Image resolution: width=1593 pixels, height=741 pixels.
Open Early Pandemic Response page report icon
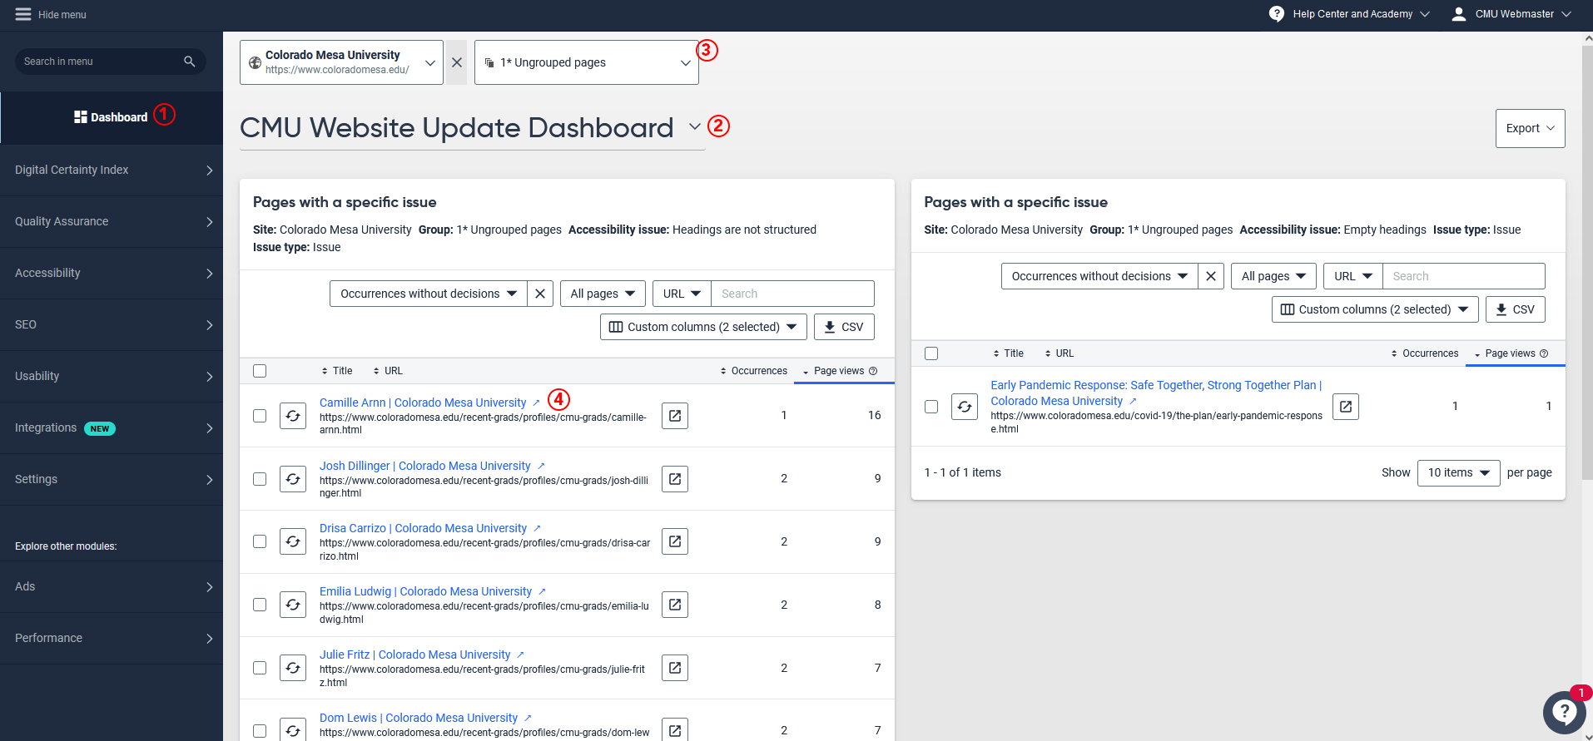1346,407
